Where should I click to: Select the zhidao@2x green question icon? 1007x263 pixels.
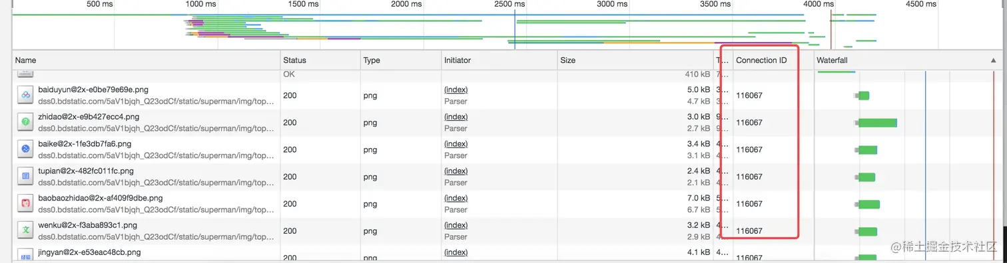25,122
